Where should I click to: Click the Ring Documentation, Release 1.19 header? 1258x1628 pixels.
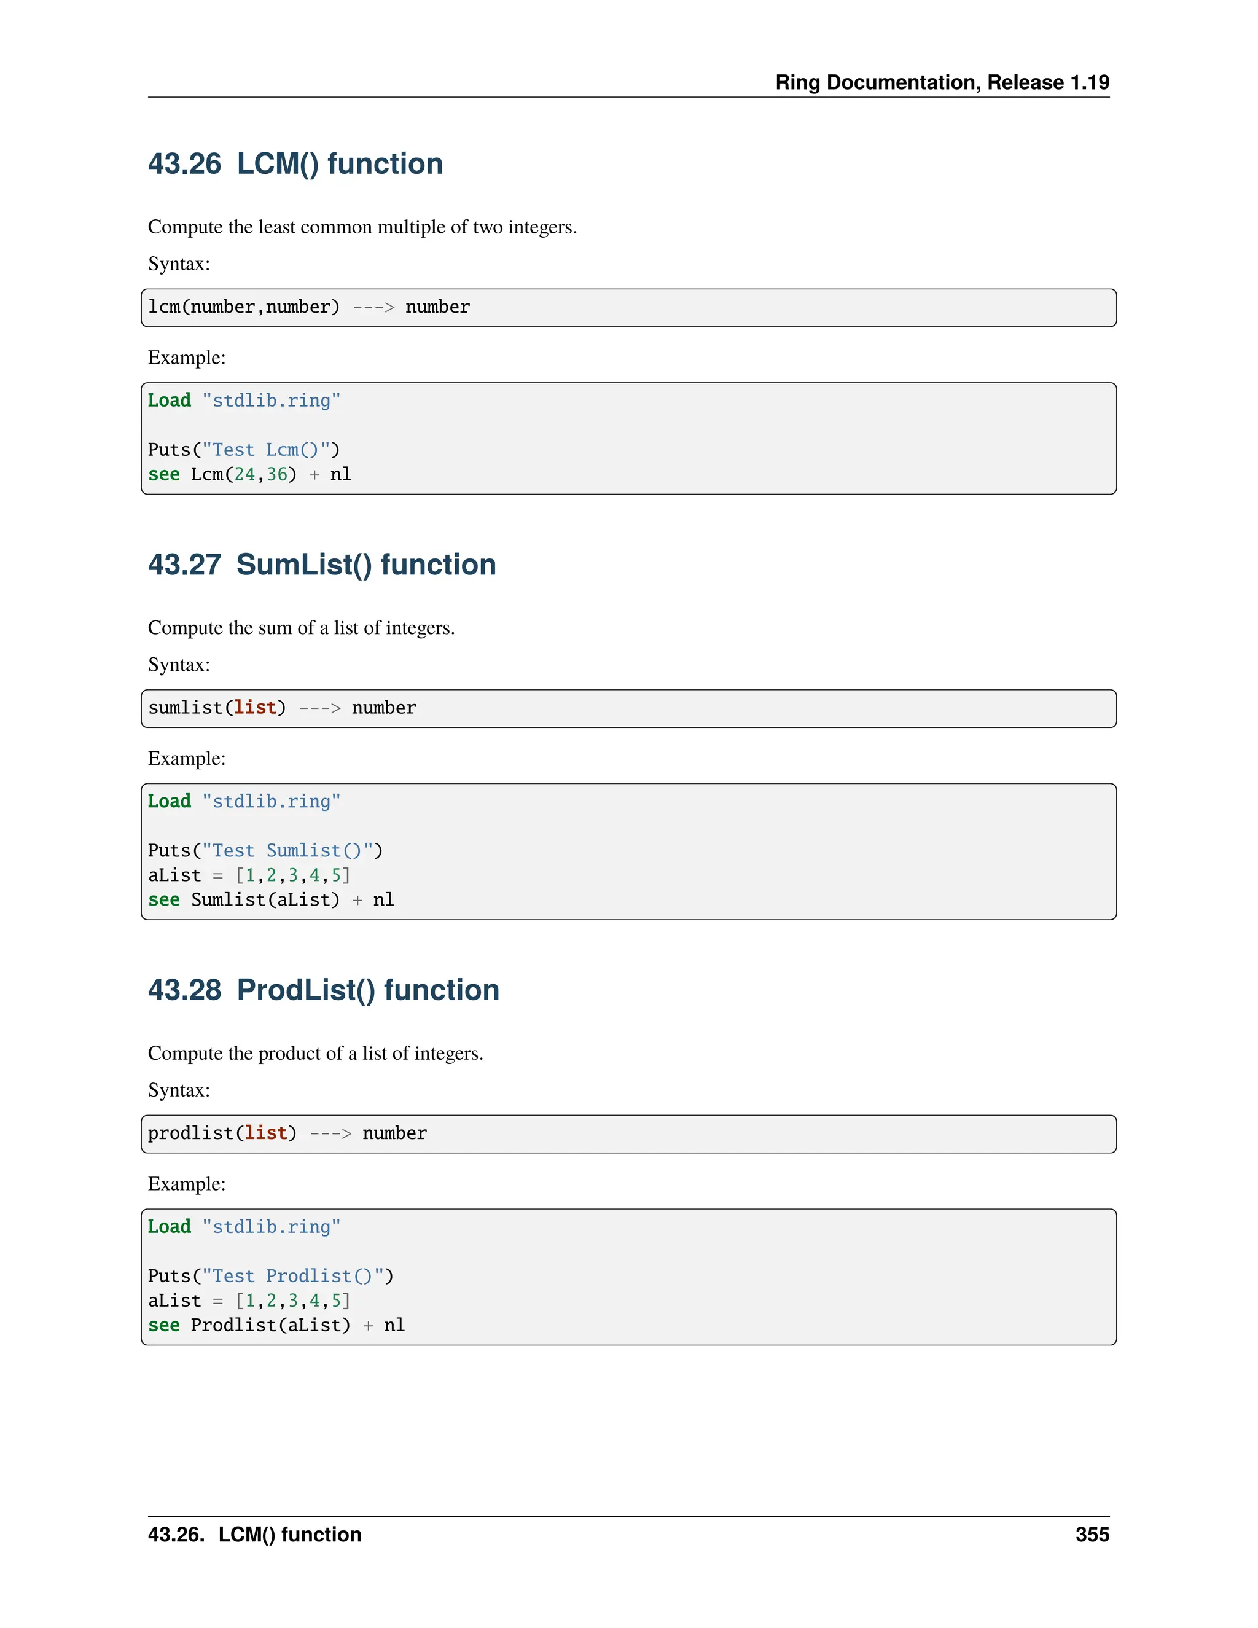click(941, 82)
